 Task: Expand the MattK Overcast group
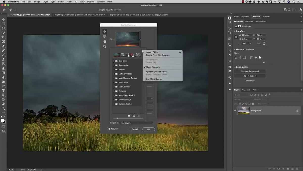coord(114,74)
